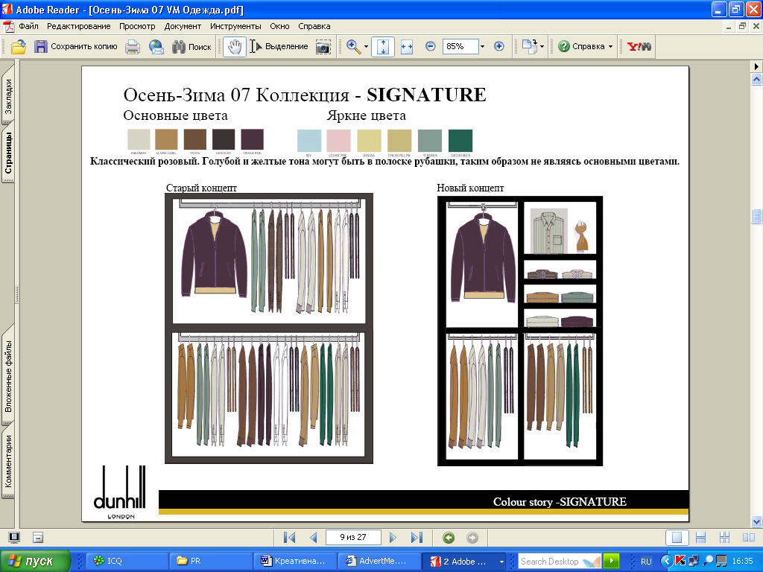Image resolution: width=763 pixels, height=572 pixels.
Task: Click the Kaspersky tray icon
Action: tap(680, 561)
